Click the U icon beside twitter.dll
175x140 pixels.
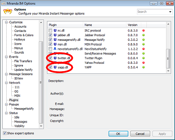coord(55,58)
